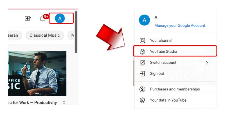Click the vertical scrollbar handle
This screenshot has height=126, width=225.
(76, 32)
